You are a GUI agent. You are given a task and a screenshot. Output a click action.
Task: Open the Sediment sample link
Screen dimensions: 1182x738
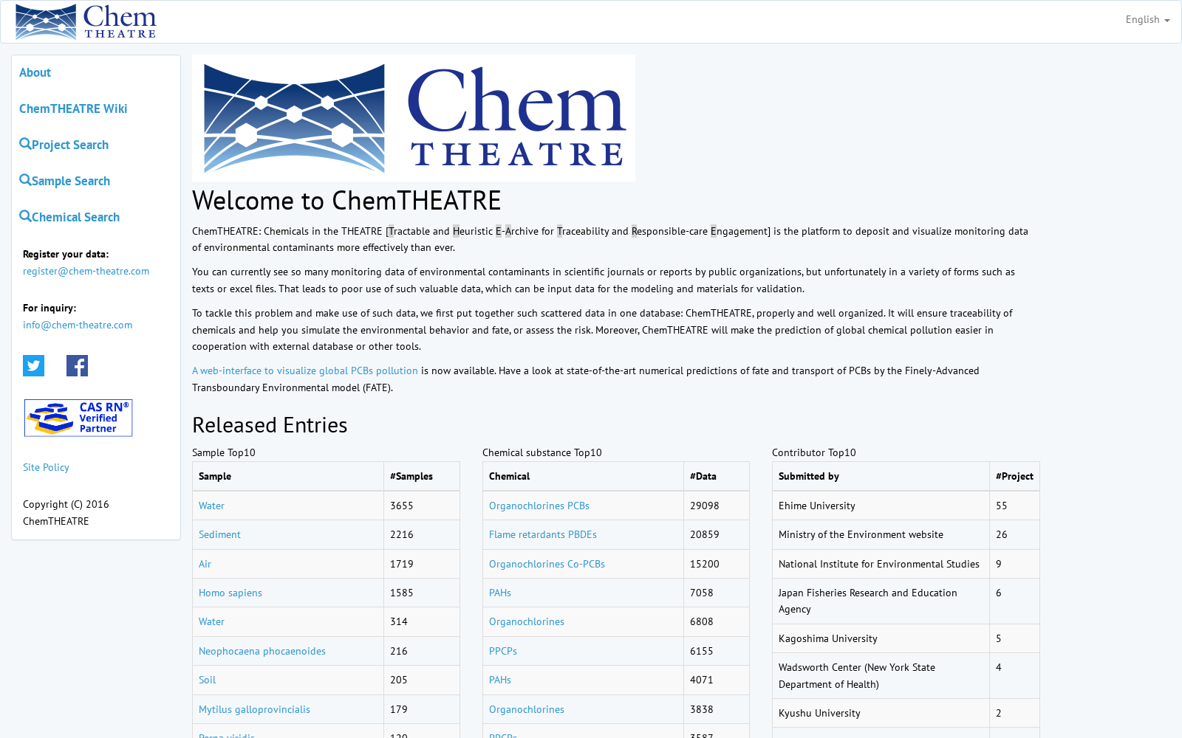(219, 534)
